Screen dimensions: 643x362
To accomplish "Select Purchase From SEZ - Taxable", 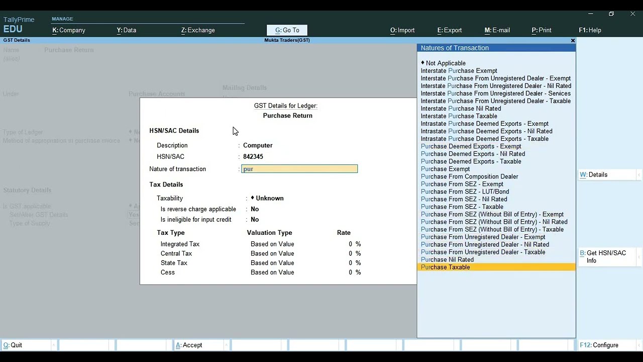I will 496,207.
